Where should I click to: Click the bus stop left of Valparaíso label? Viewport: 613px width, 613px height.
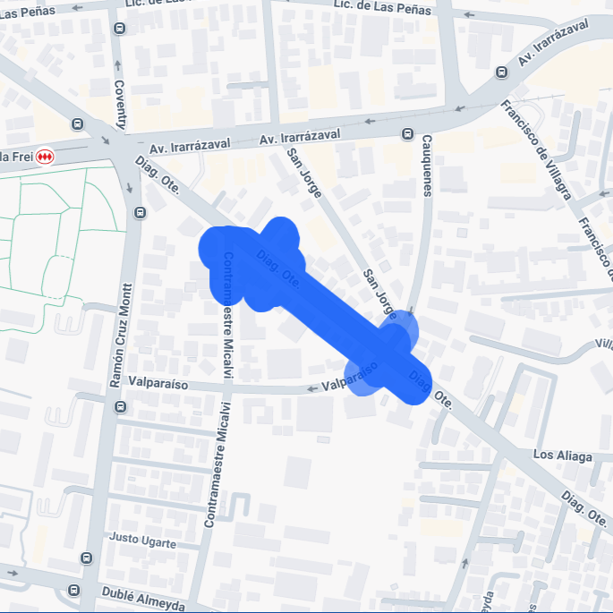point(121,406)
